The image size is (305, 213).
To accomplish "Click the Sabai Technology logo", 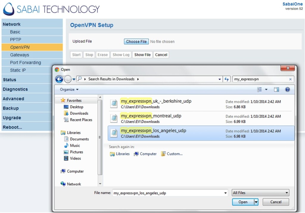I will tap(51, 9).
